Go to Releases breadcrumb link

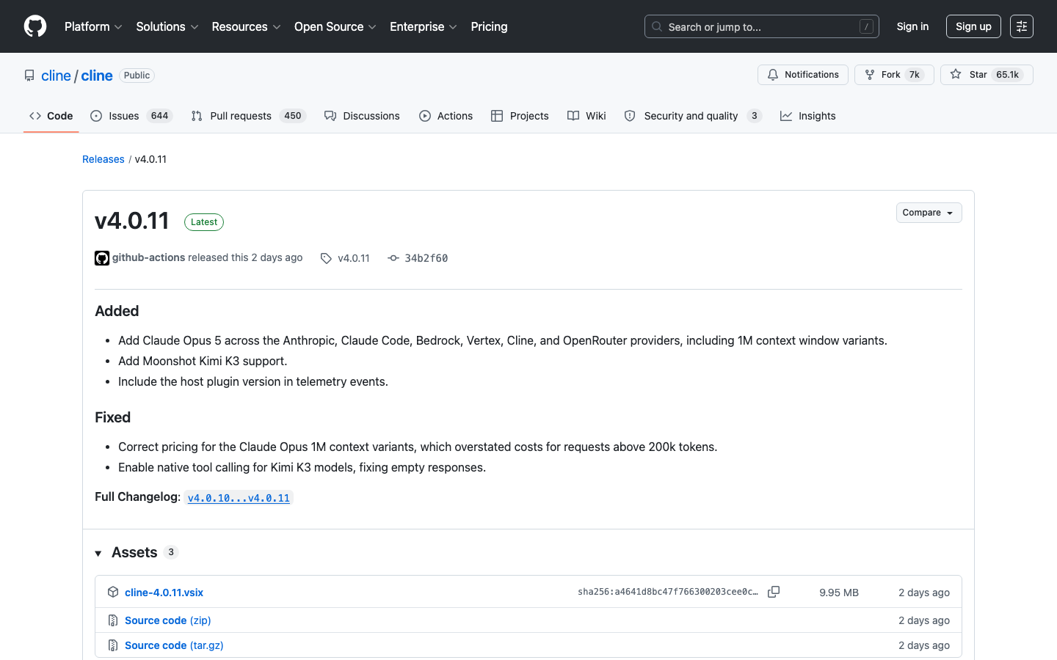point(103,159)
